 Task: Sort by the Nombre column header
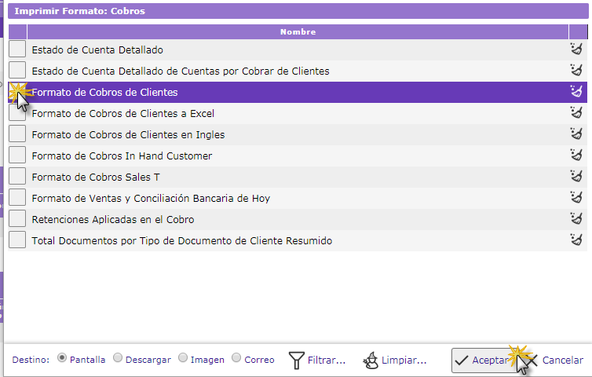[x=298, y=32]
